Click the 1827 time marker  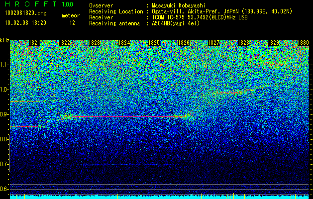click(x=213, y=43)
